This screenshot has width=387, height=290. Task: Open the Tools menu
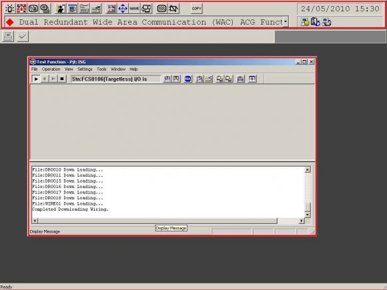[x=101, y=69]
